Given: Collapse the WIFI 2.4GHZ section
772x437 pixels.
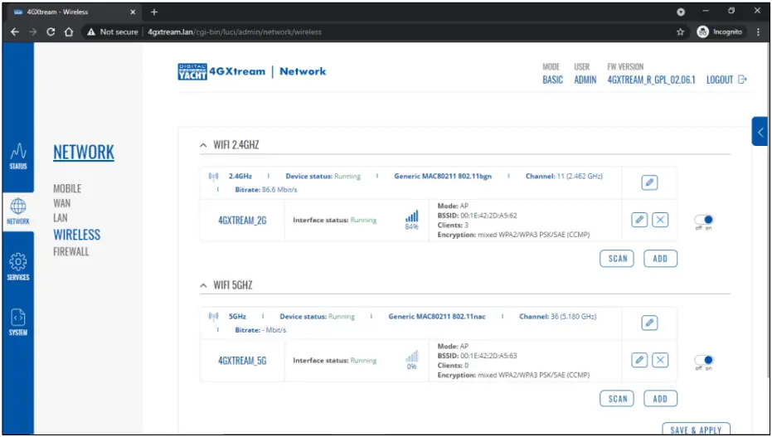Looking at the screenshot, I should click(204, 145).
